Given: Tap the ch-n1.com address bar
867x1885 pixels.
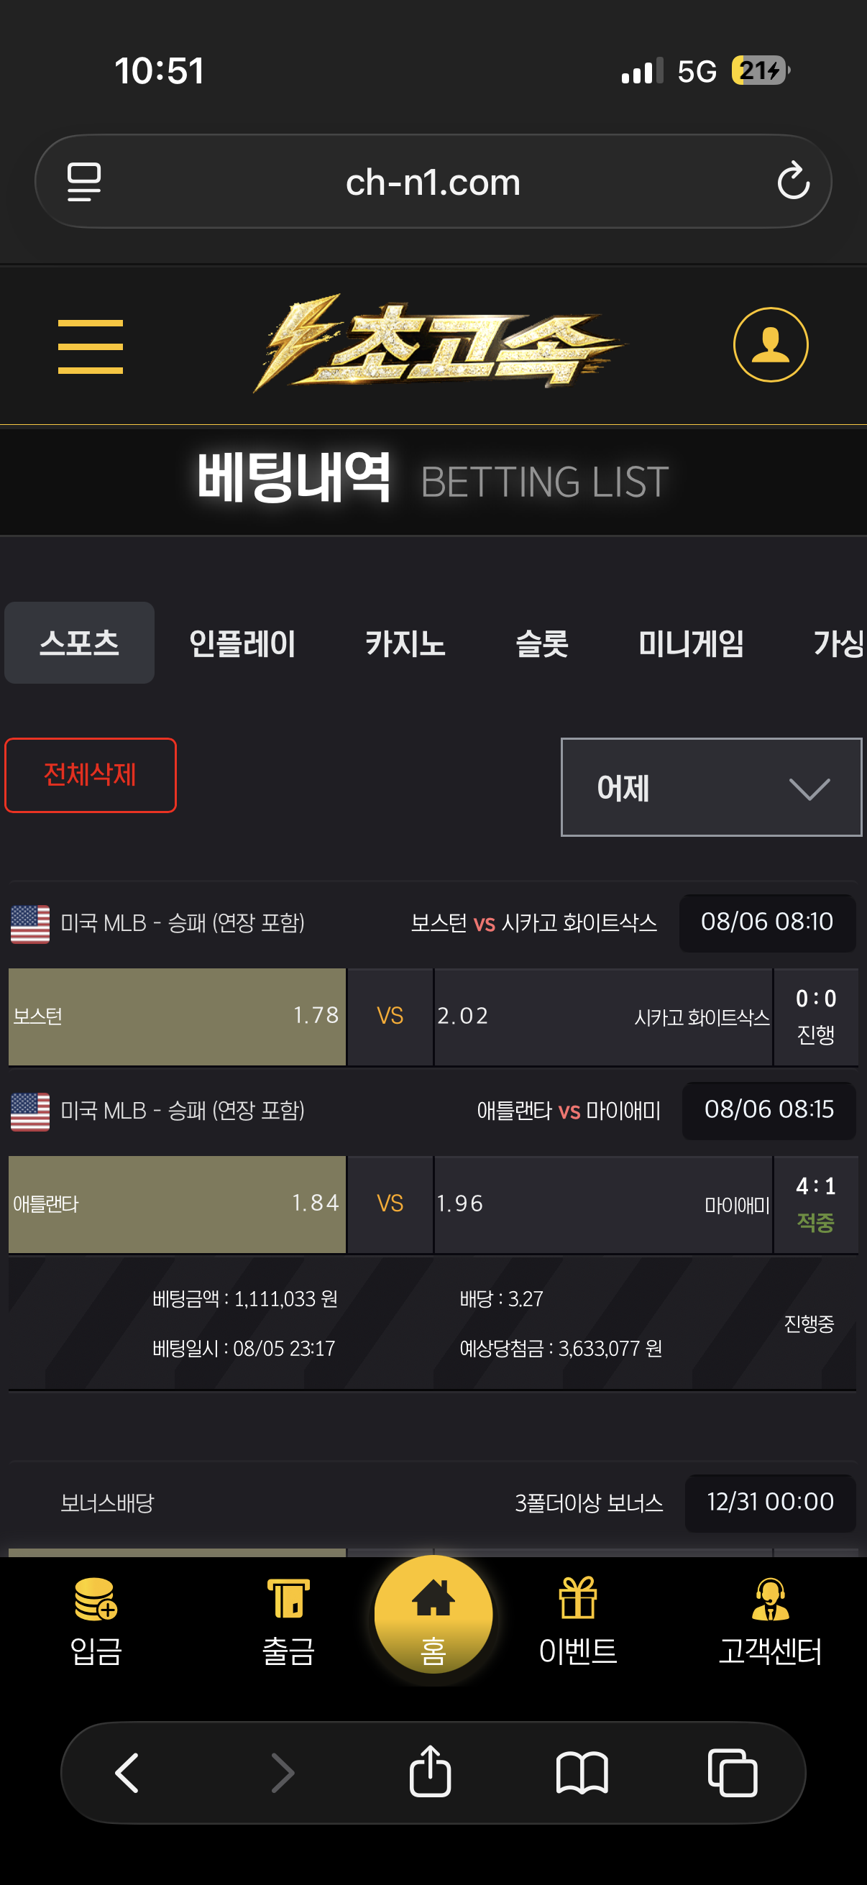Looking at the screenshot, I should (433, 180).
